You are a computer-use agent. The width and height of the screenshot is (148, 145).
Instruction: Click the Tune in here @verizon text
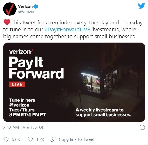(22, 103)
